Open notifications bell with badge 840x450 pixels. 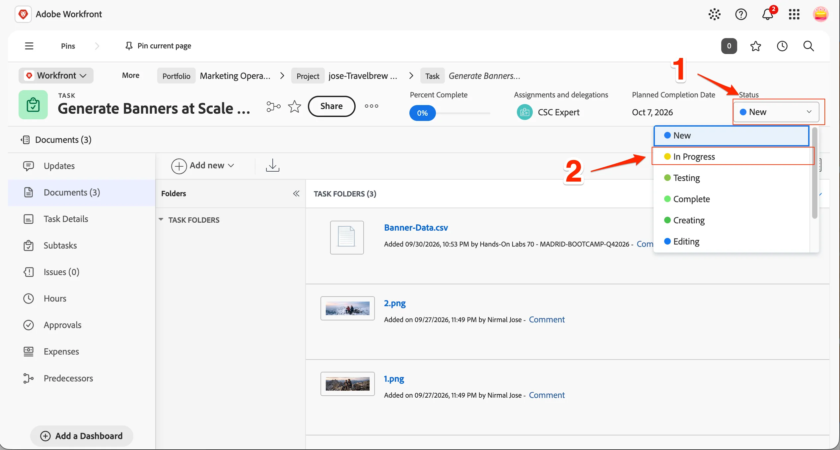768,14
